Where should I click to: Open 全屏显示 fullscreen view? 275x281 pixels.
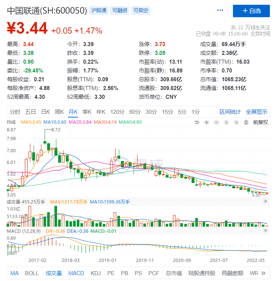(x=257, y=112)
